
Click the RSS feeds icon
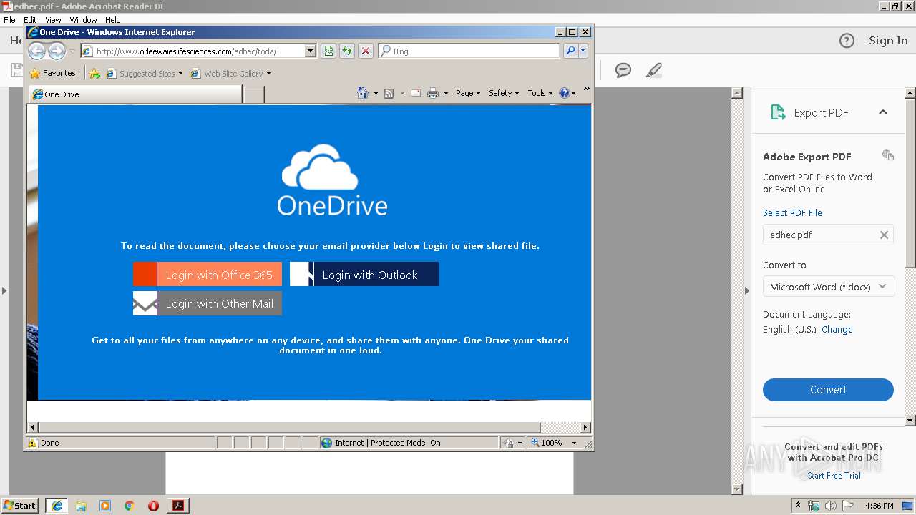[x=389, y=93]
